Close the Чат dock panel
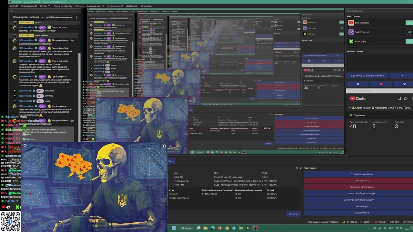 click(79, 11)
